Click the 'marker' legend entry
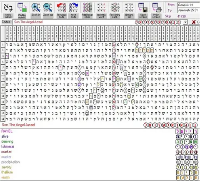This screenshot has width=200, height=181. tap(7, 152)
